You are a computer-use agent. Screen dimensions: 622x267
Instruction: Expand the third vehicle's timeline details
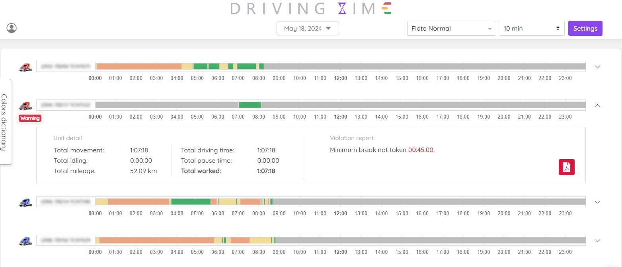click(x=597, y=202)
